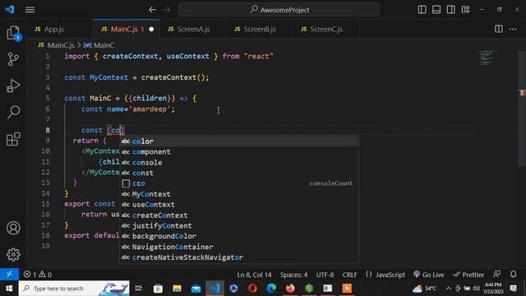Switch to the ScreenC.js tab
Screen dimensions: 526x296
pyautogui.click(x=325, y=30)
